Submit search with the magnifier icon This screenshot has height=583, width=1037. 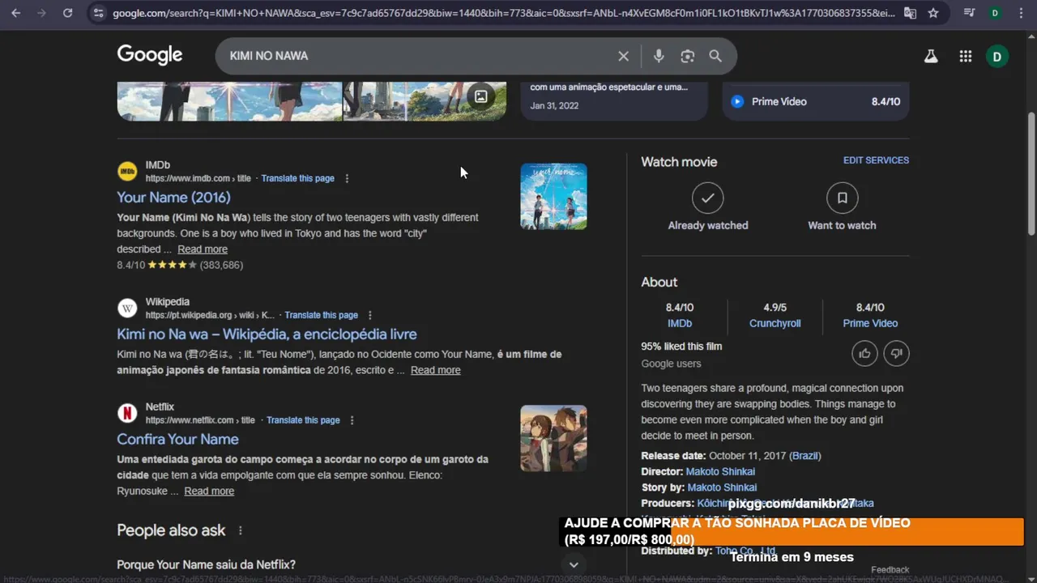tap(715, 56)
